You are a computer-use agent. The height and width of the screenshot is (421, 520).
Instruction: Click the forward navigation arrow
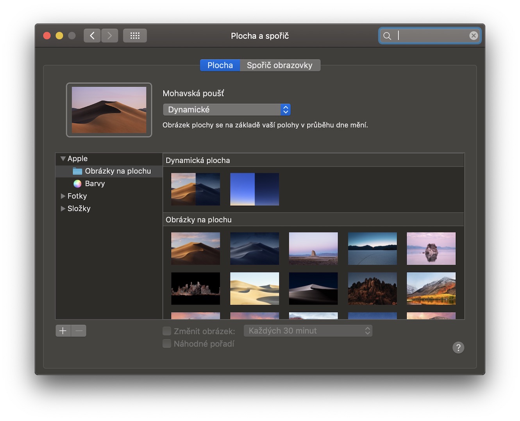(x=110, y=36)
